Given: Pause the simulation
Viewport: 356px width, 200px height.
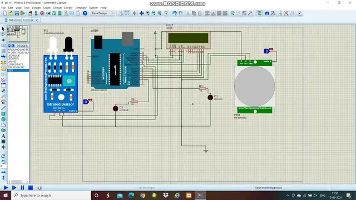Looking at the screenshot, I should [x=22, y=188].
